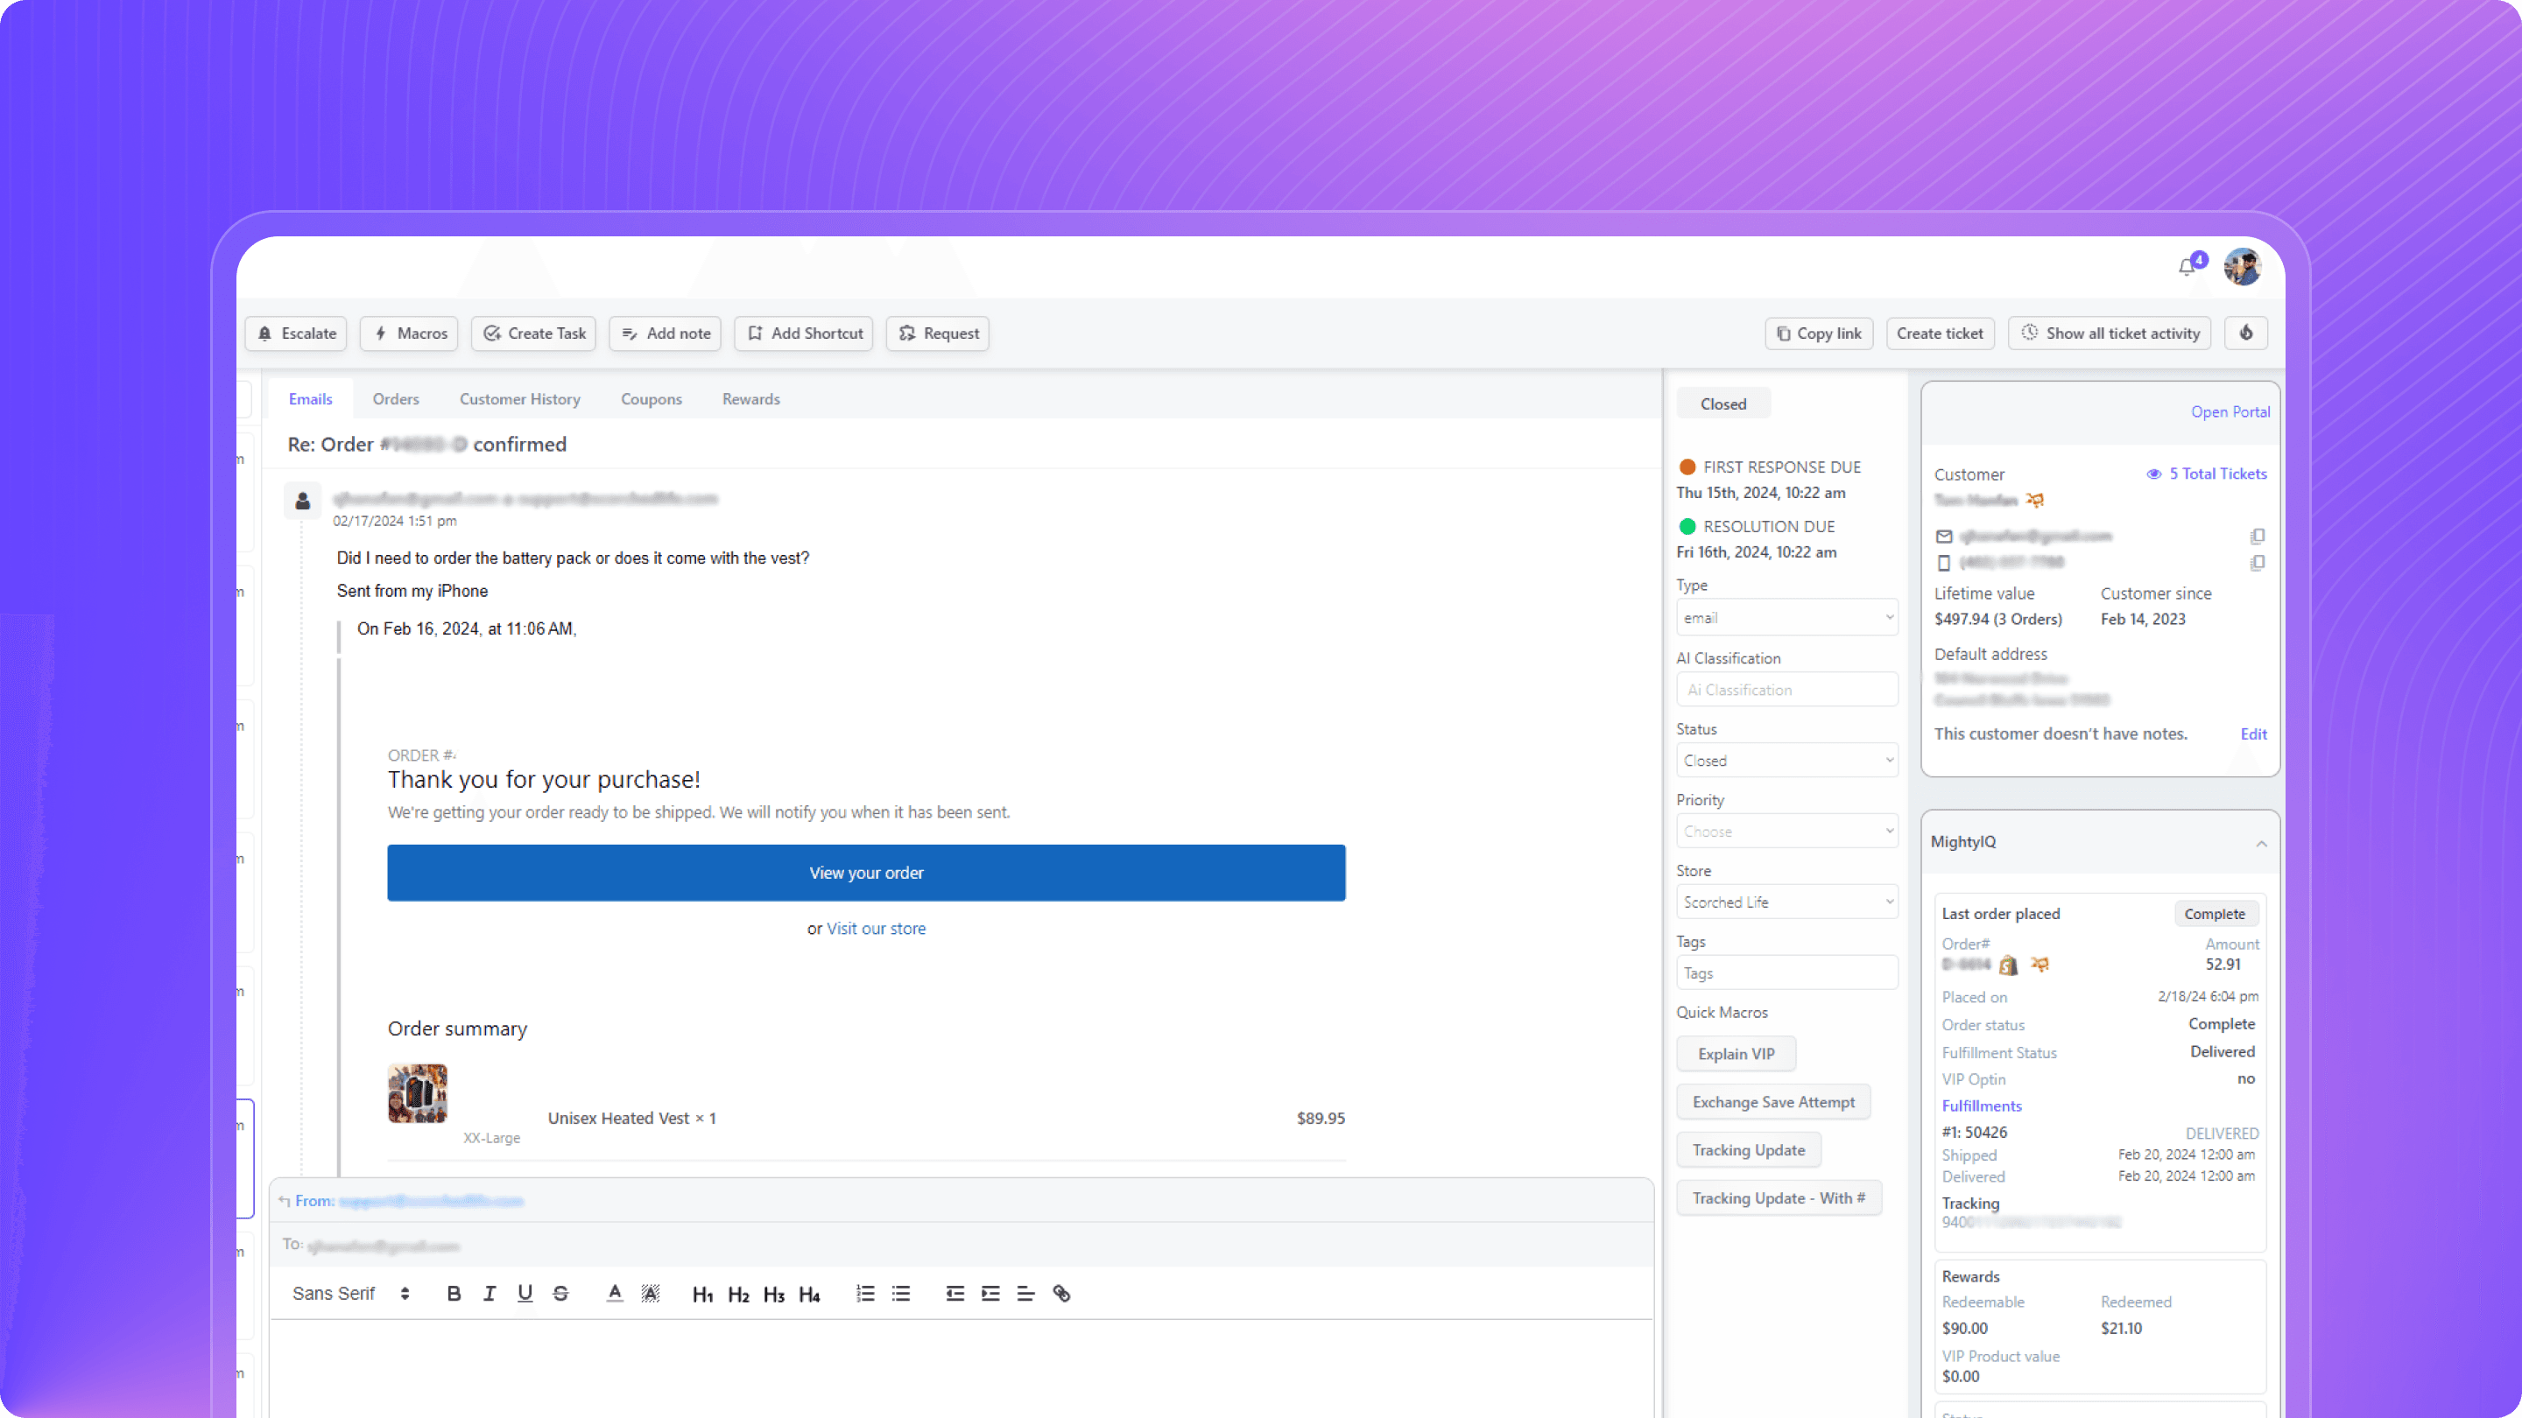The height and width of the screenshot is (1418, 2522).
Task: Click the Unisex Heated Vest product thumbnail
Action: (x=417, y=1093)
